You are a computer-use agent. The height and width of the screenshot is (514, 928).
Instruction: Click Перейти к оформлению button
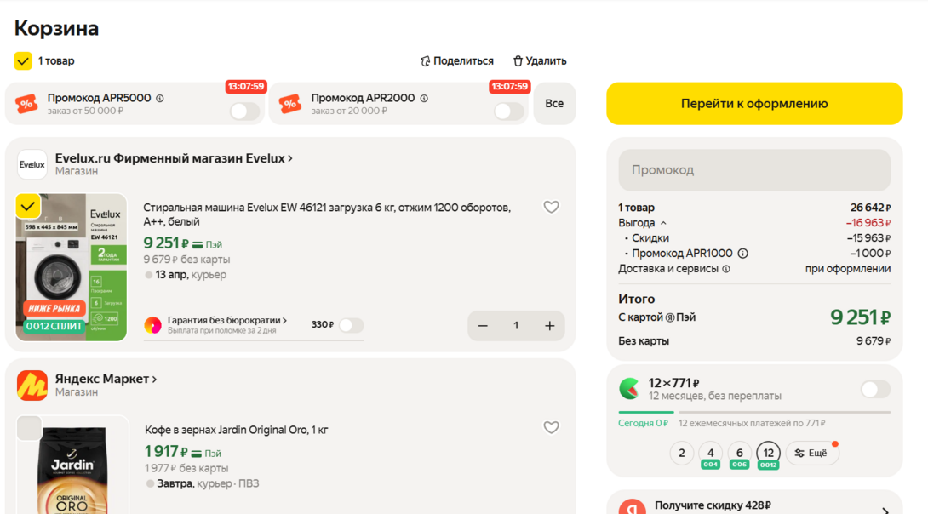click(754, 104)
